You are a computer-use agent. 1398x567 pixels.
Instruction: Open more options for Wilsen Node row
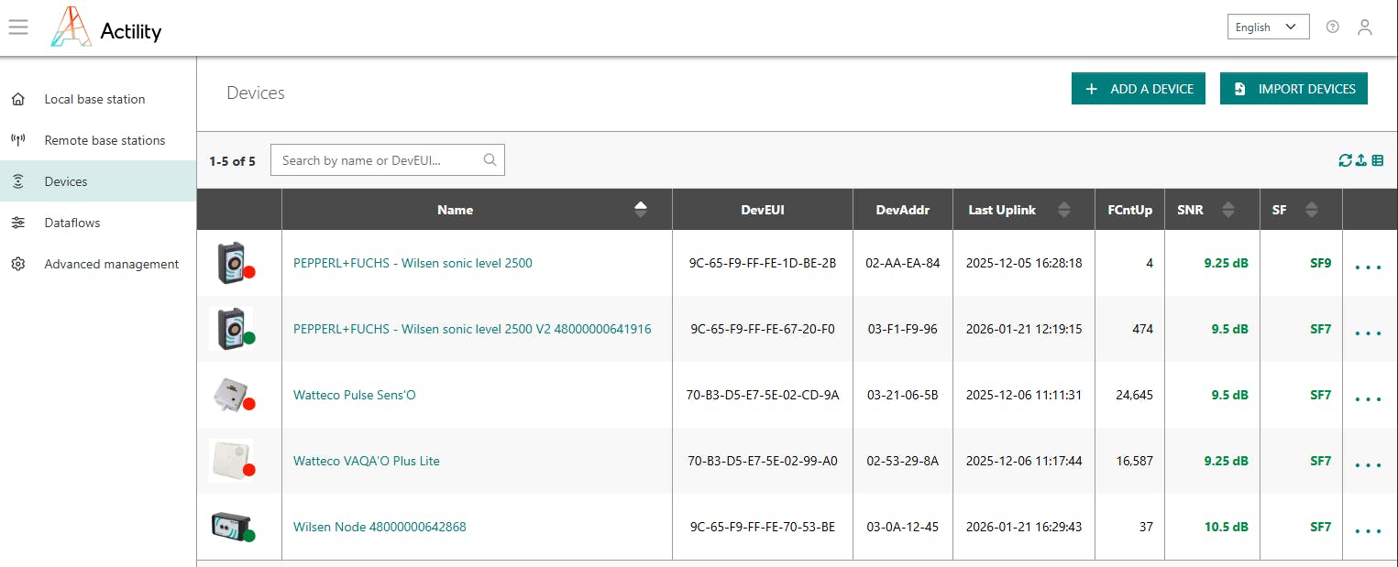(1367, 529)
